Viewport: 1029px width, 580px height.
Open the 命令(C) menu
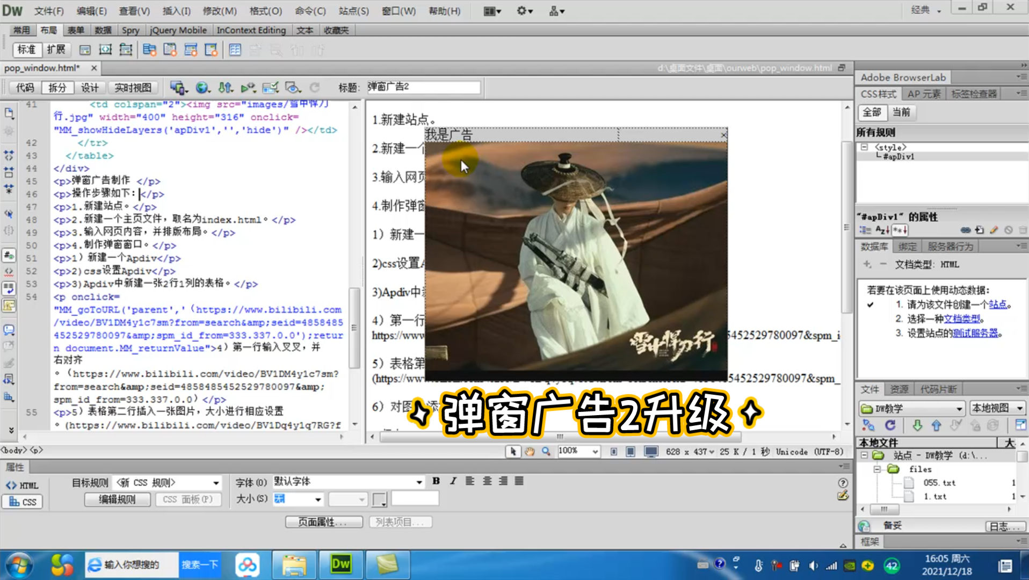pos(310,11)
